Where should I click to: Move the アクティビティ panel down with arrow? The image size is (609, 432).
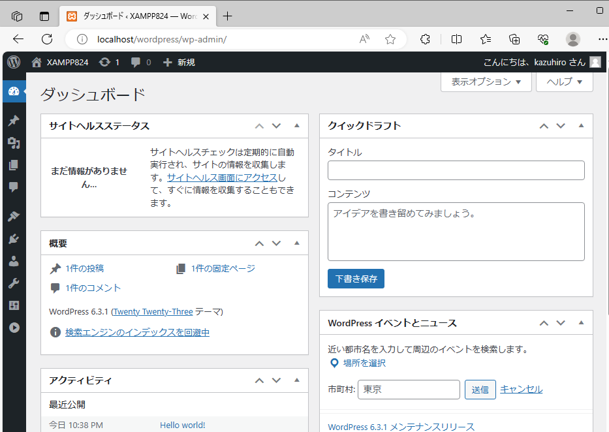[276, 380]
